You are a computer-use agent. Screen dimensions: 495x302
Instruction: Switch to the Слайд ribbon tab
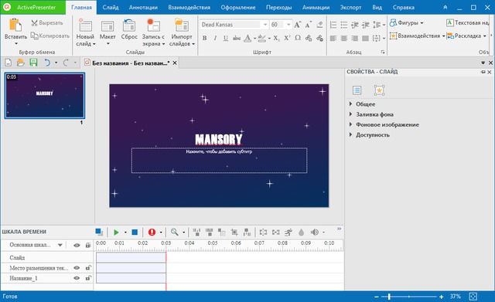click(111, 7)
